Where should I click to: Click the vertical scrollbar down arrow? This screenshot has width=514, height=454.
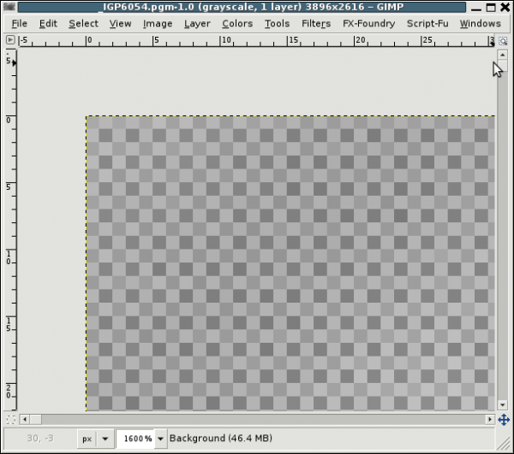503,405
